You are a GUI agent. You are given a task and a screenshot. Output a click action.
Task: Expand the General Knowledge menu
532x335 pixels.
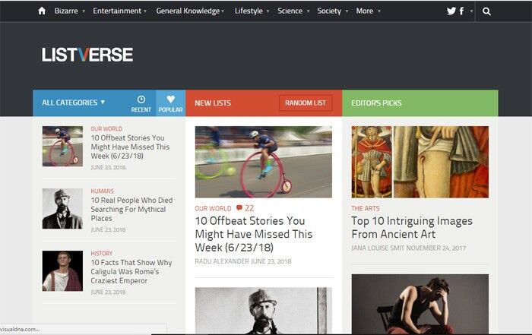pos(190,11)
